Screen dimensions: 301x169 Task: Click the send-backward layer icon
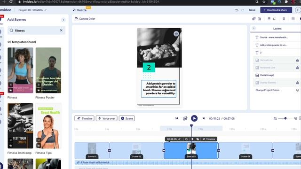(x=260, y=19)
